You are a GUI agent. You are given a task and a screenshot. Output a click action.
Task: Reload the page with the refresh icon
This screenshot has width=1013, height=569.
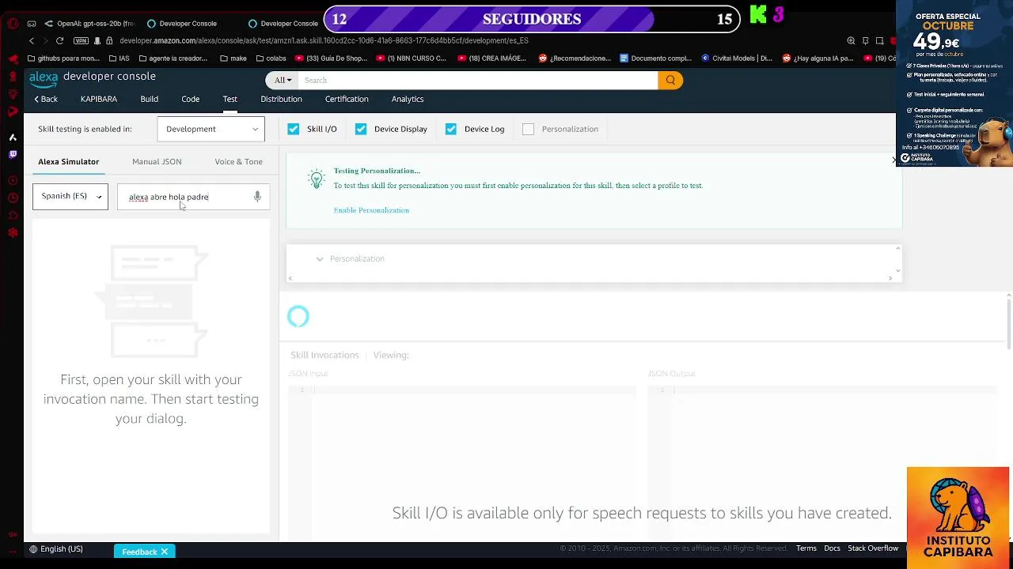click(59, 40)
